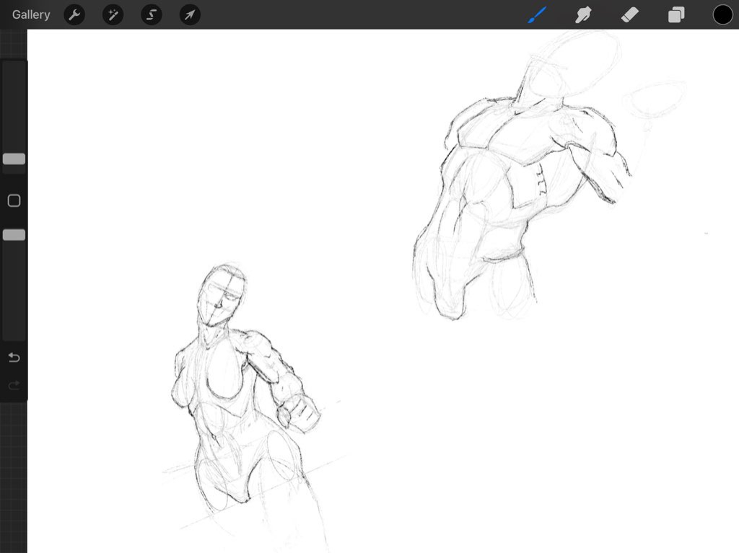Image resolution: width=739 pixels, height=553 pixels.
Task: Select the Eraser tool
Action: [x=629, y=14]
